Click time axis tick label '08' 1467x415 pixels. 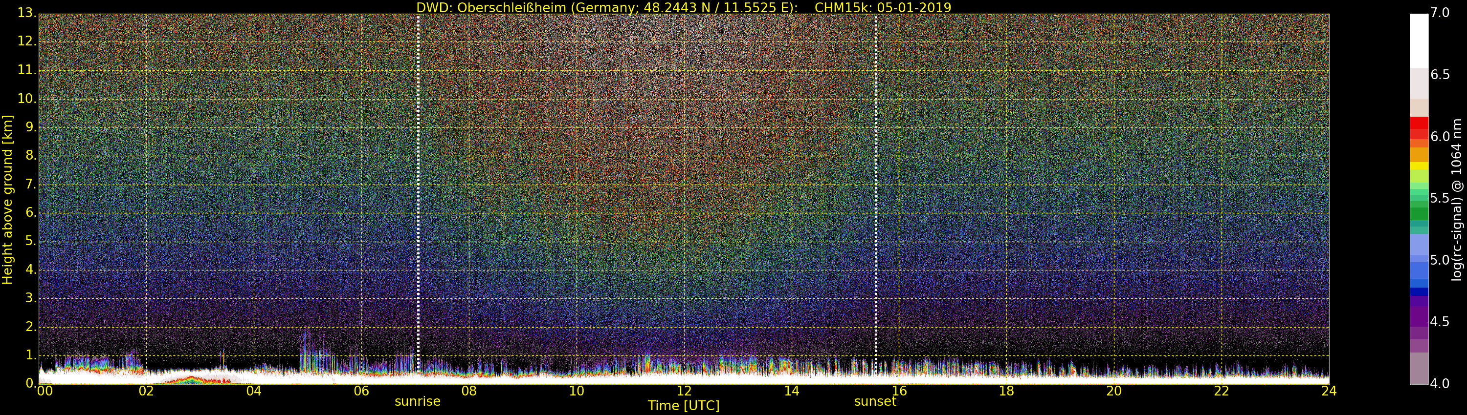pos(468,391)
